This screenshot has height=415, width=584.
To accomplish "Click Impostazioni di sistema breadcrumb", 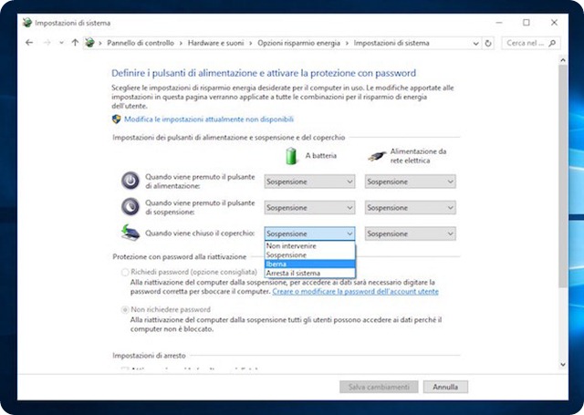I will click(391, 43).
